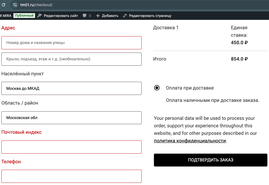Click the Населённый пункт field with Москва до МКАД
The image size is (269, 185).
point(71,88)
